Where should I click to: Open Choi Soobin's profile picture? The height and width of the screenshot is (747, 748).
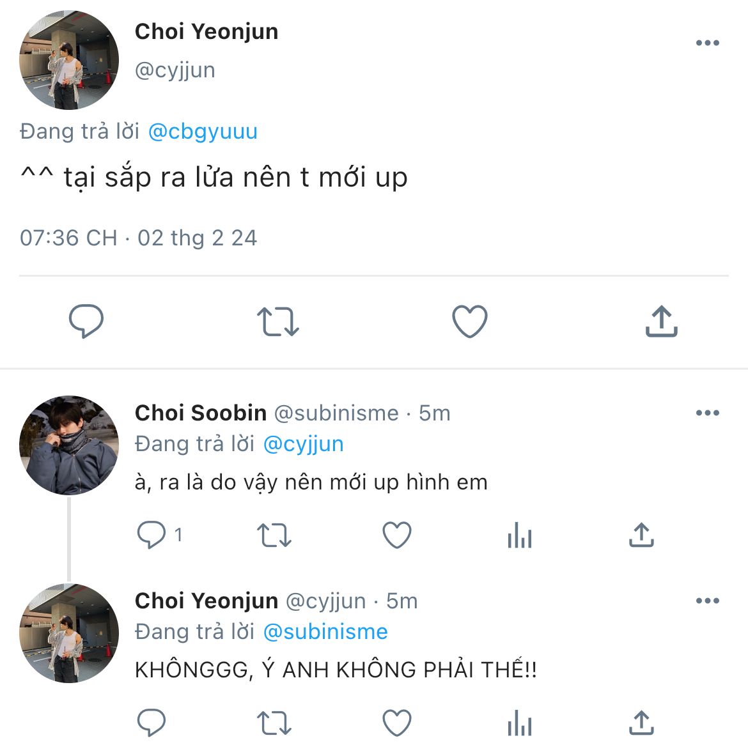pyautogui.click(x=69, y=445)
